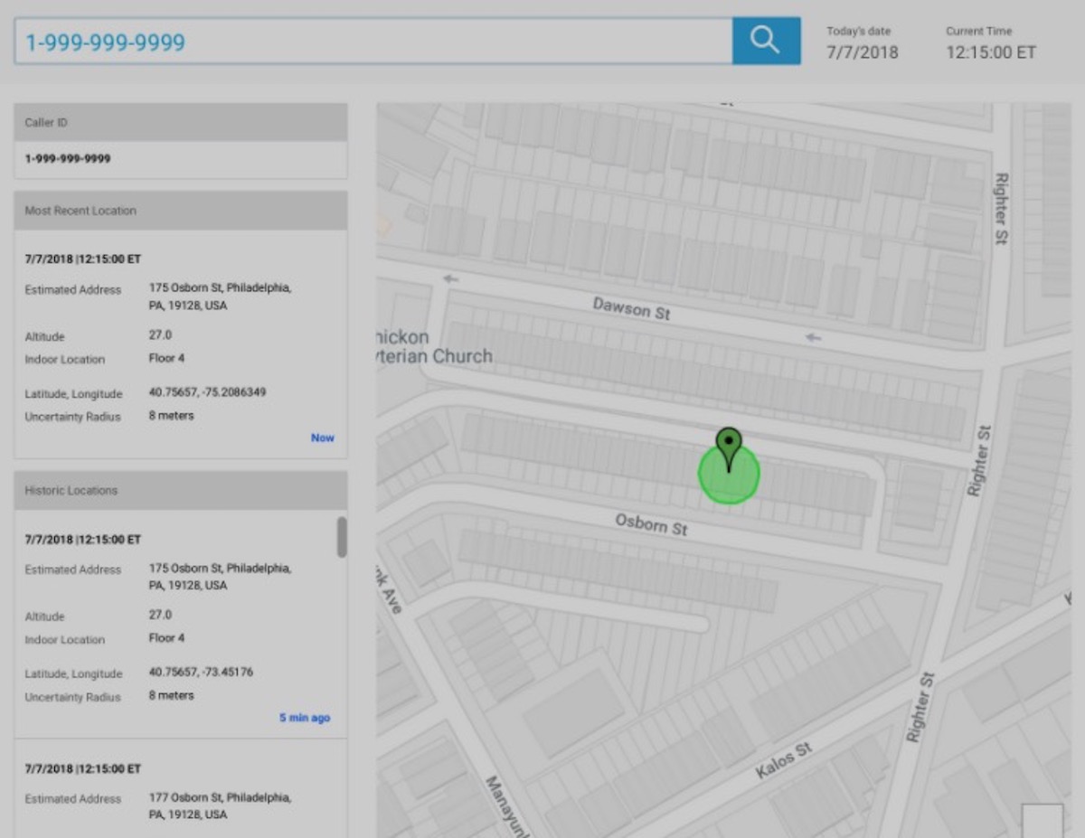Click the one-way arrow icon on Dawson St
Viewport: 1085px width, 838px height.
tap(812, 337)
